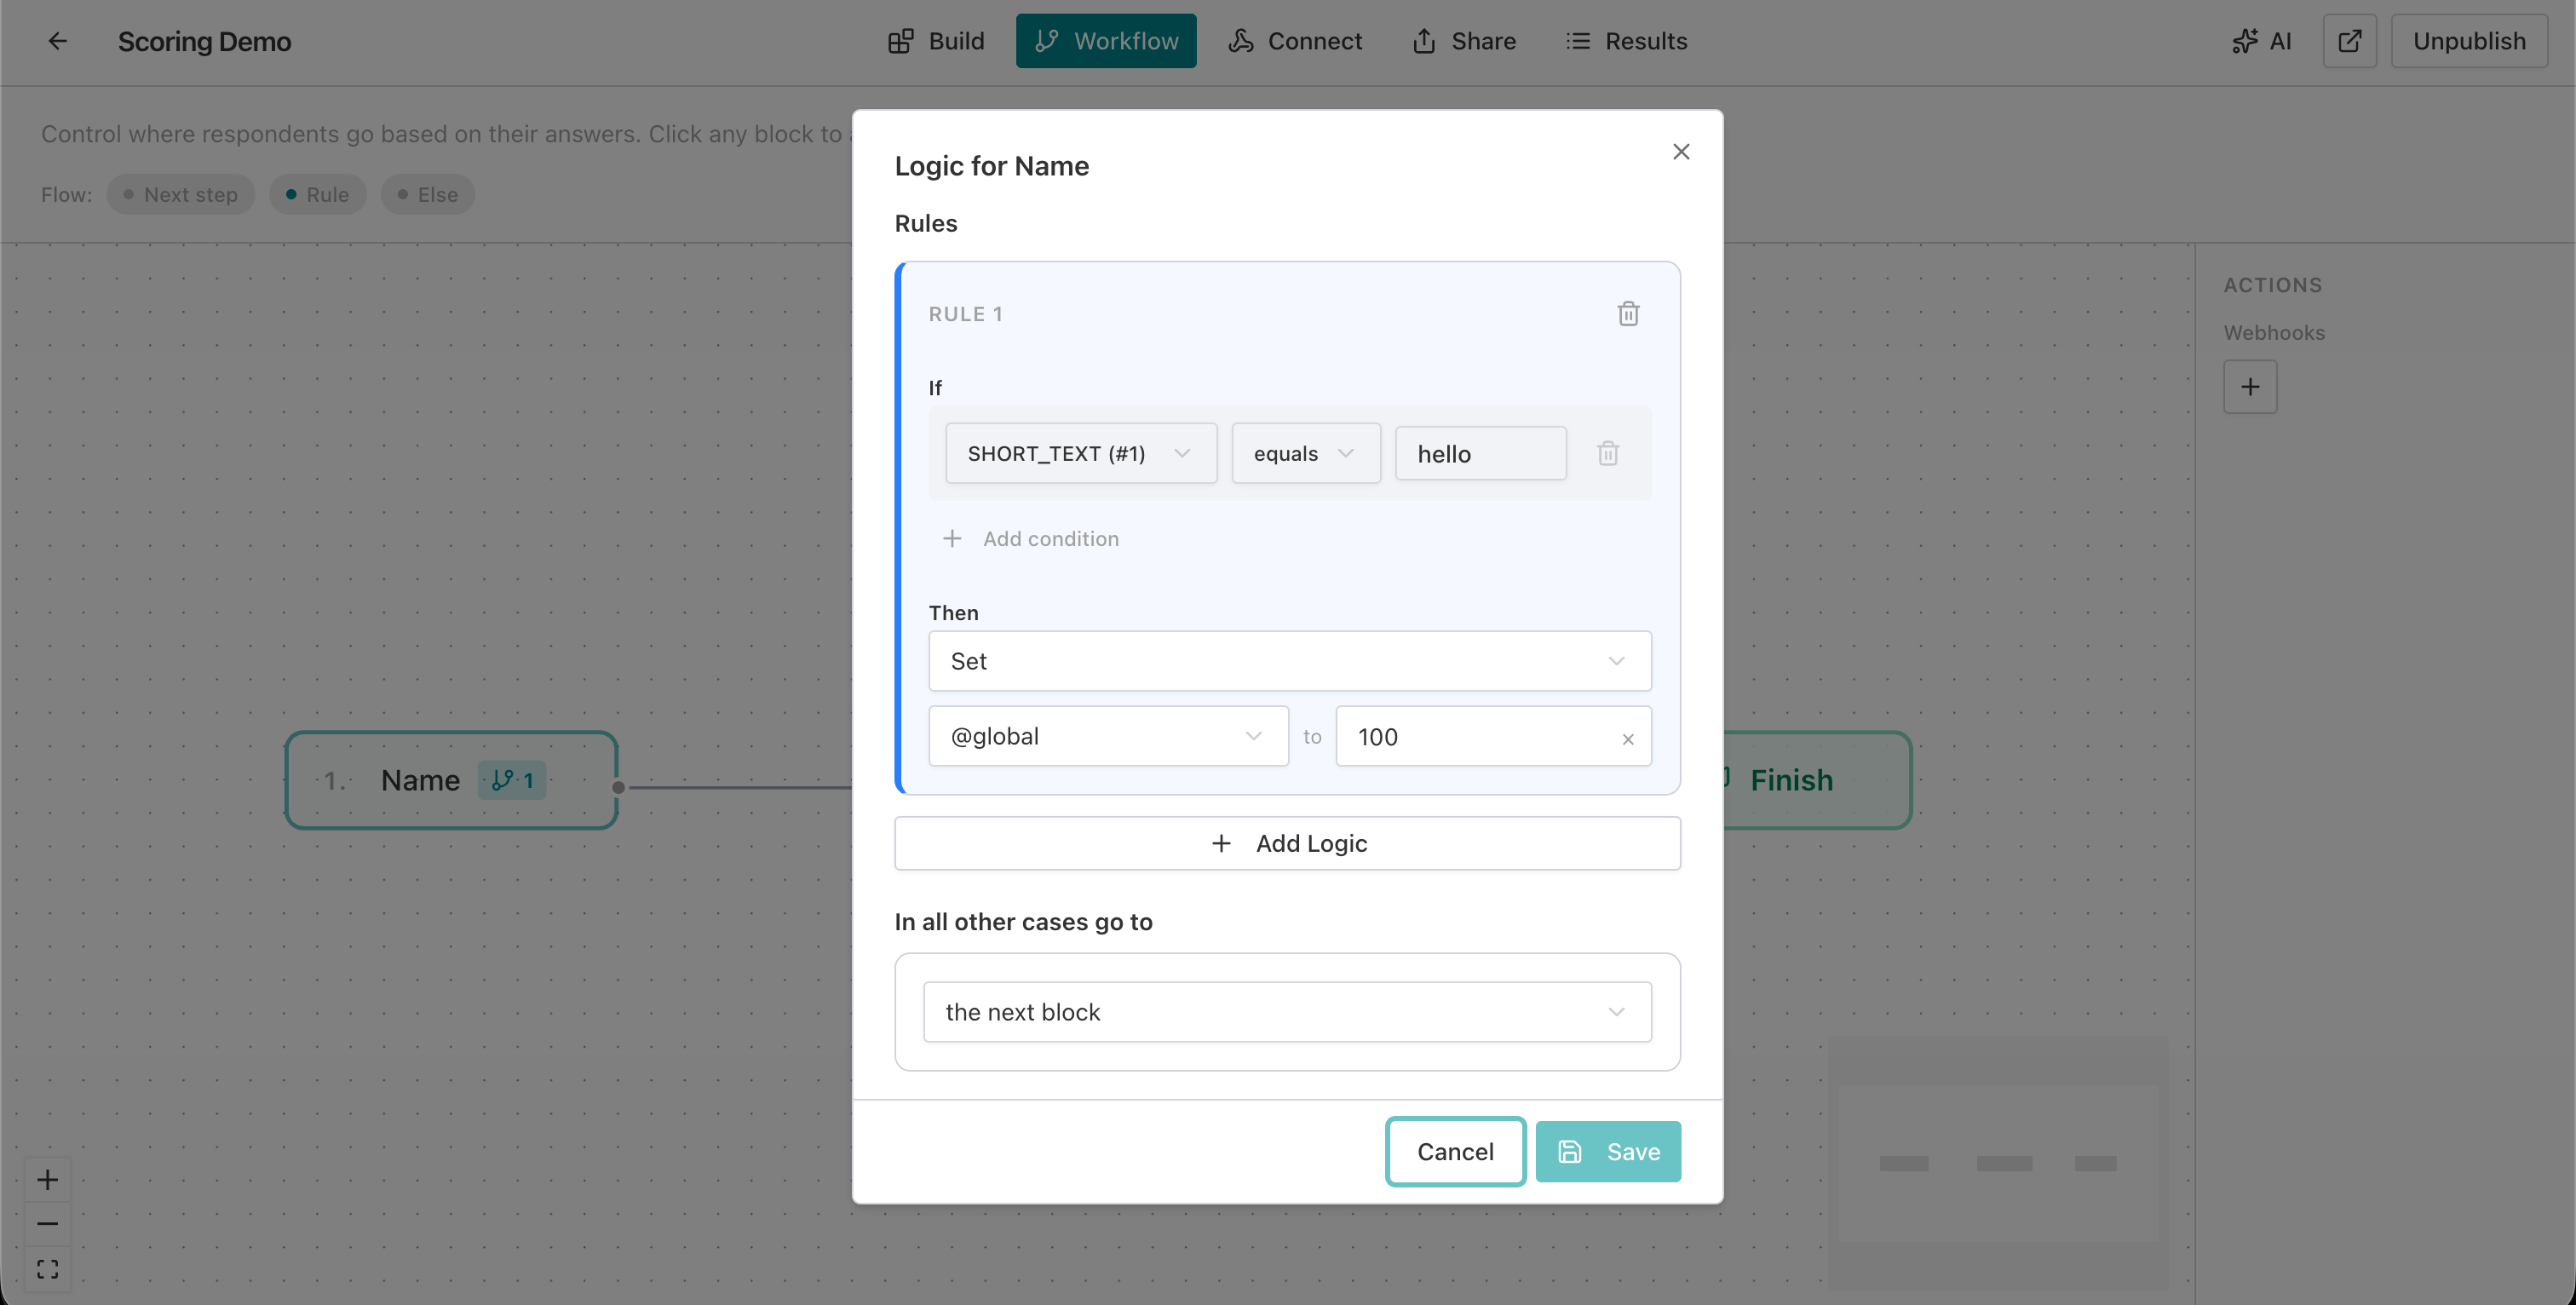Zoom in on the workflow canvas
The width and height of the screenshot is (2576, 1305).
[x=47, y=1179]
